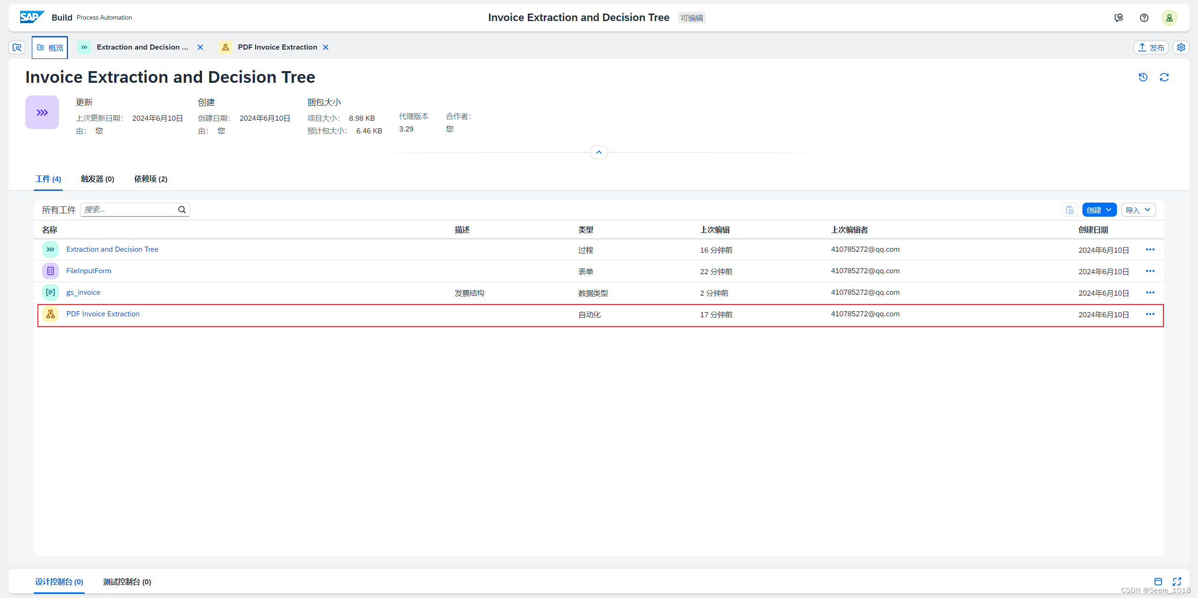
Task: Click the 上次编辑者 column header
Action: pos(849,230)
